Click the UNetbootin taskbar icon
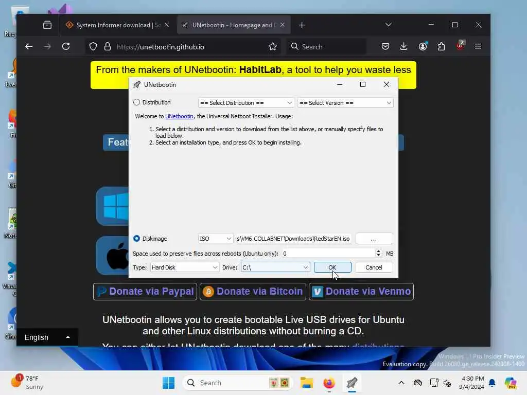Viewport: 527px width, 395px height. [352, 383]
